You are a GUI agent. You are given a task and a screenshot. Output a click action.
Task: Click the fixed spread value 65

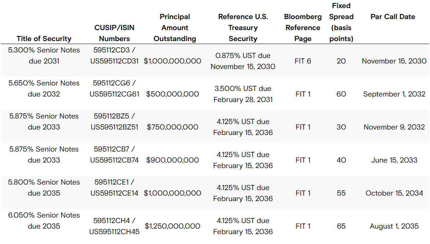tap(341, 226)
